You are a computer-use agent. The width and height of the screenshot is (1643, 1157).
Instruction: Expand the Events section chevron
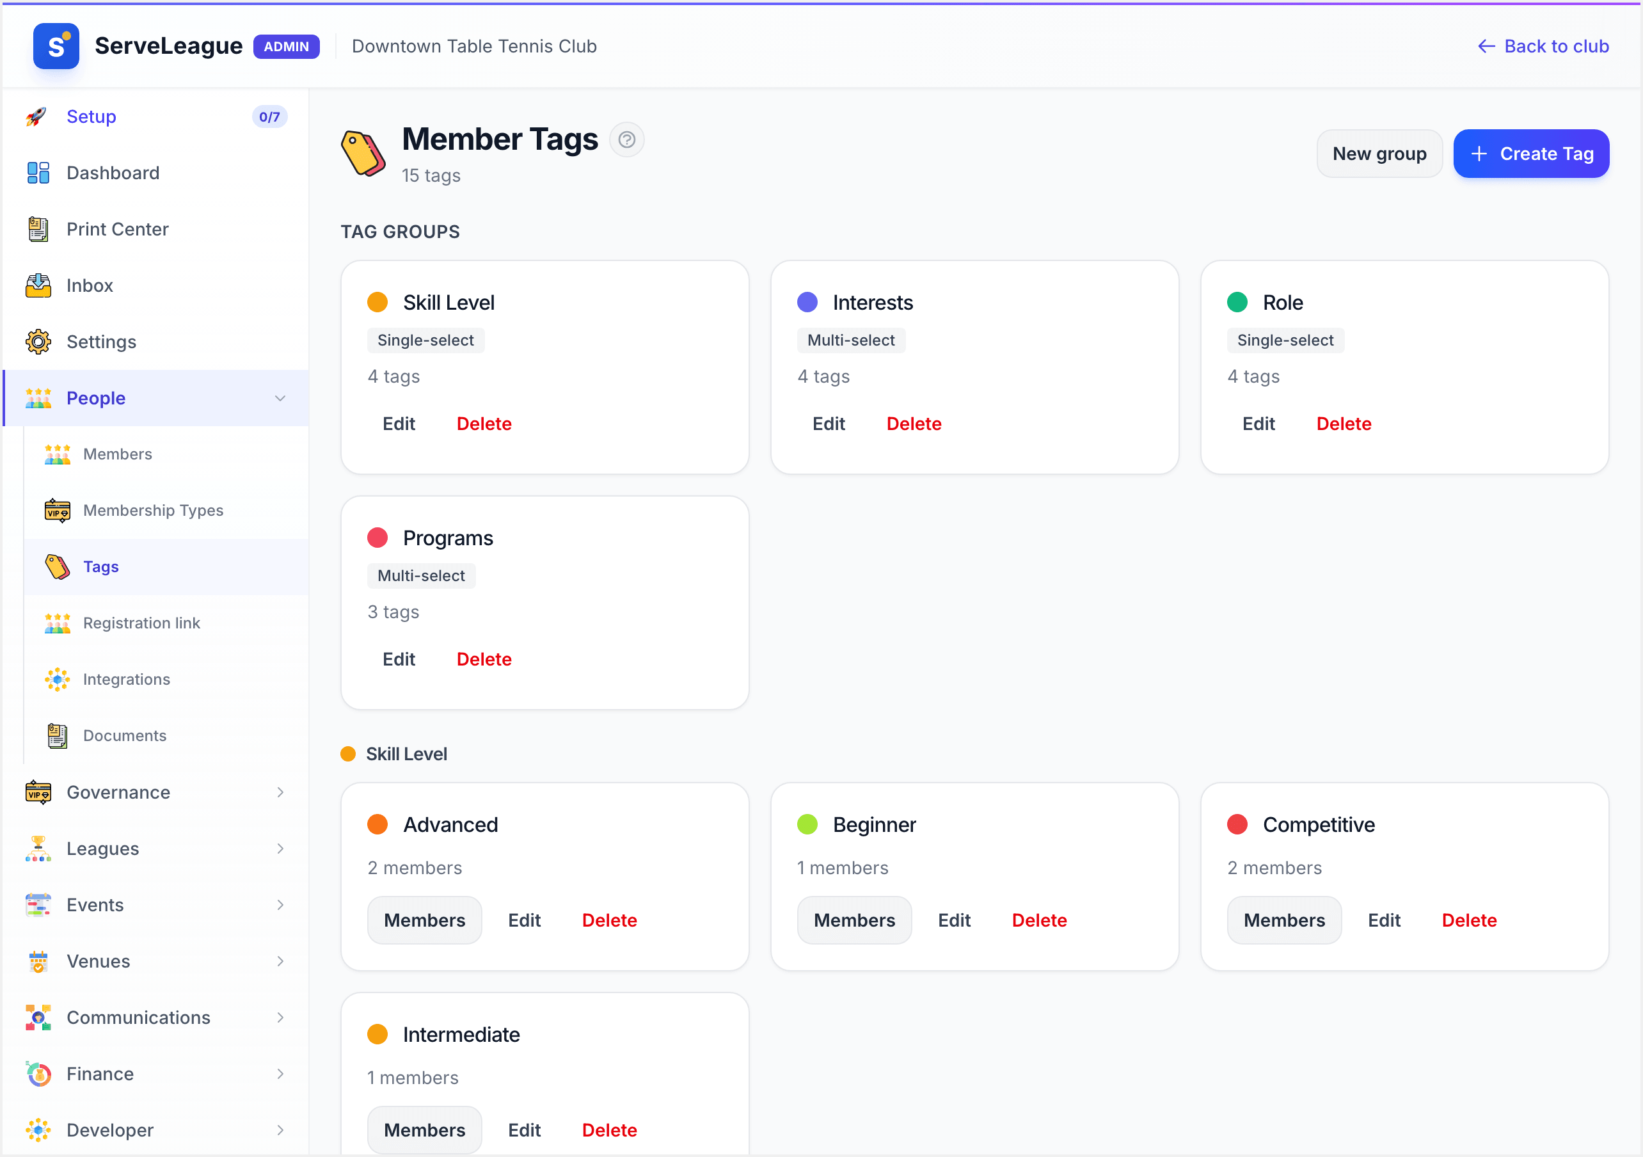point(280,905)
